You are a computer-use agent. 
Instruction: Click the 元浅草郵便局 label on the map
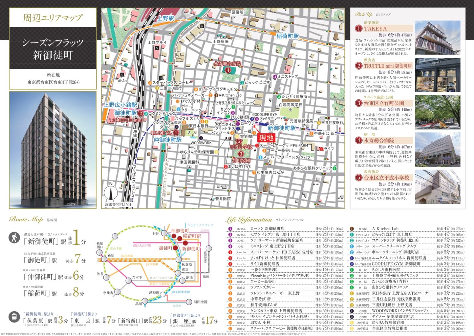click(301, 121)
